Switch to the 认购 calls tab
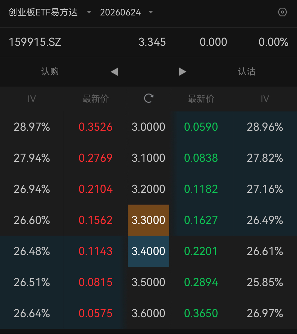The image size is (297, 334). 50,72
